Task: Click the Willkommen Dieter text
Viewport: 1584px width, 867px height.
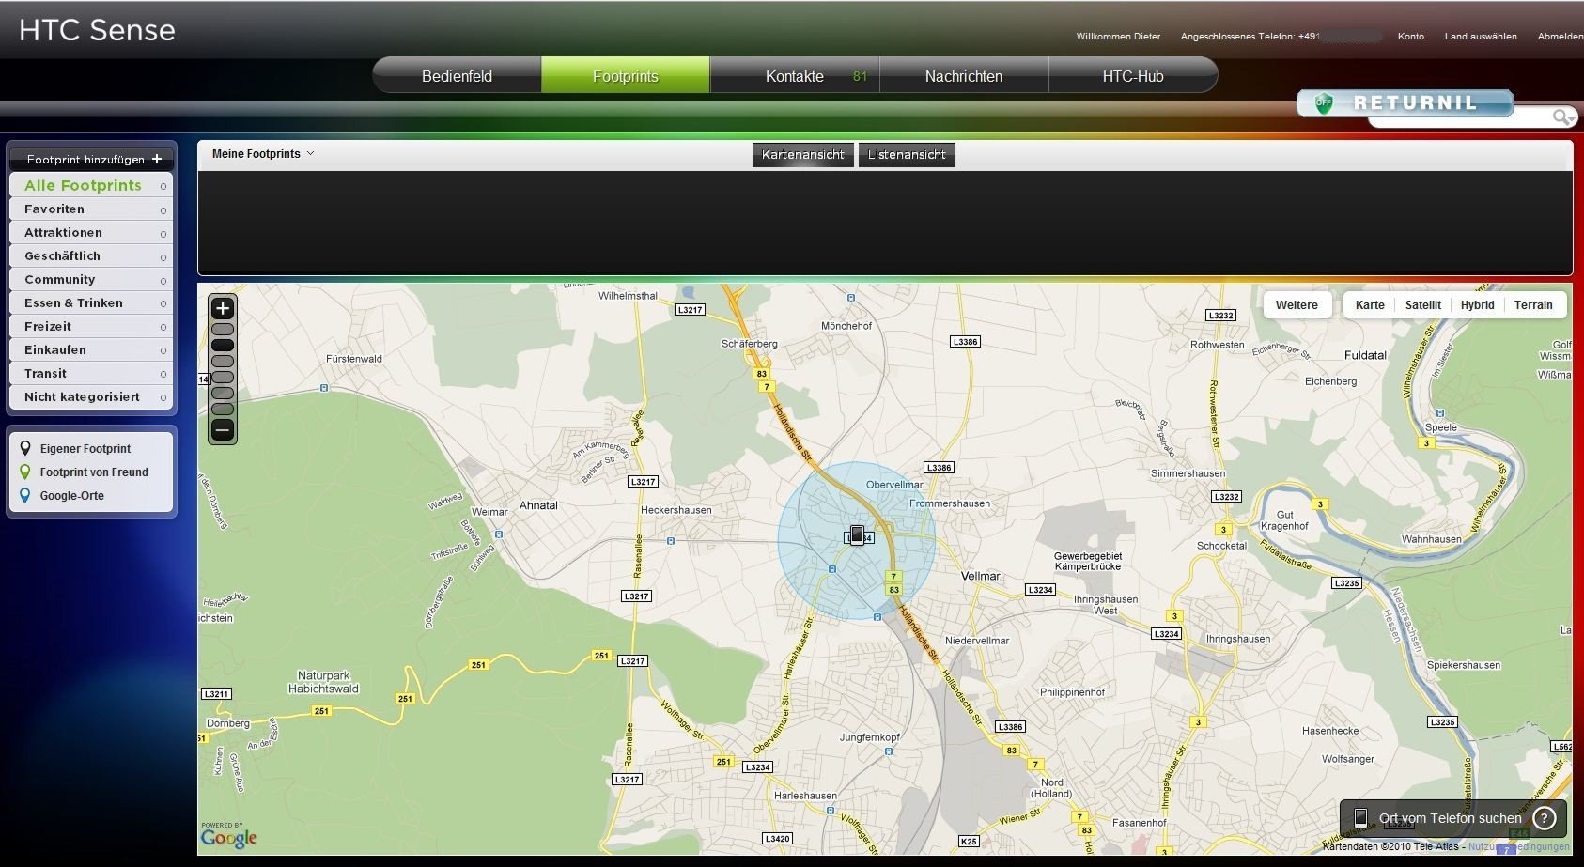Action: 1118,36
